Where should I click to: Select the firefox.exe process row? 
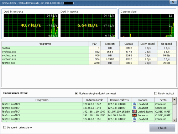89,63
